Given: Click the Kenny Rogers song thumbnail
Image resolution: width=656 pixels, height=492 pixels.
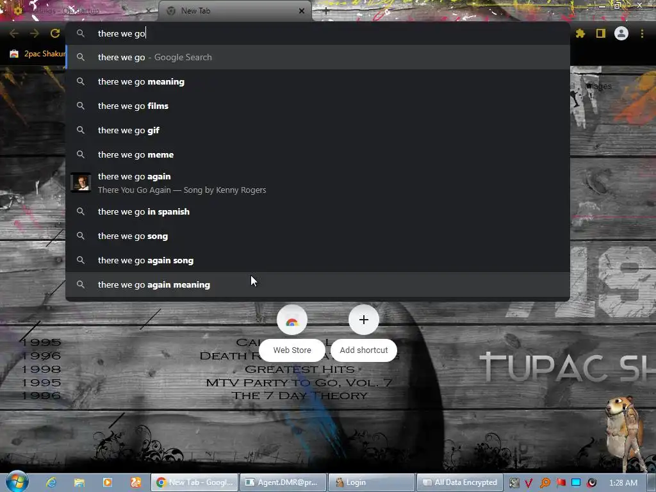Looking at the screenshot, I should [x=81, y=183].
